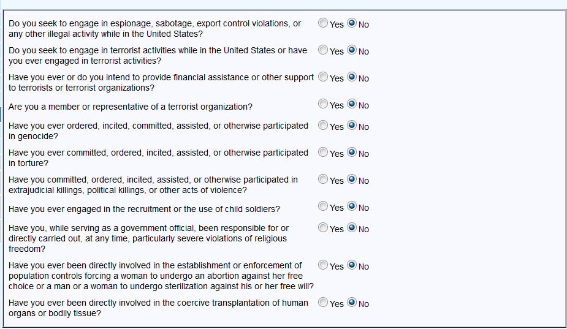Pick No for child soldiers recruitment question
567x329 pixels.
coord(352,206)
